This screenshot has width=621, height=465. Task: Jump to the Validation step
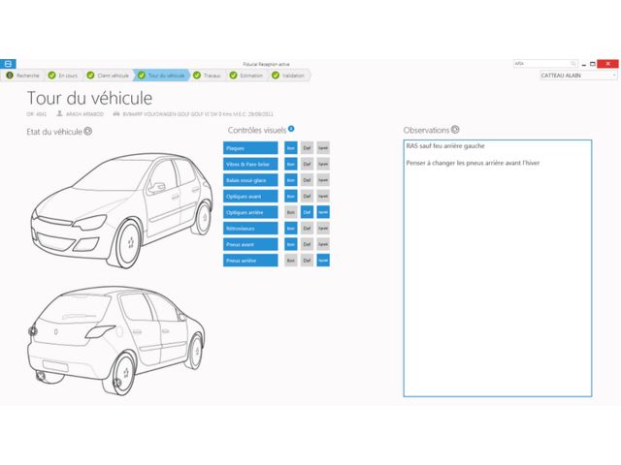pyautogui.click(x=288, y=76)
